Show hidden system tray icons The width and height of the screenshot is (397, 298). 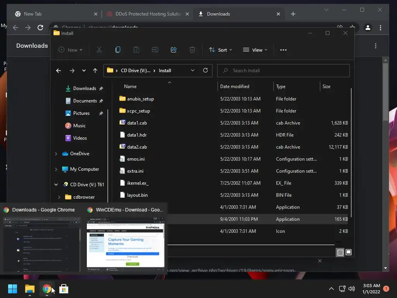click(x=331, y=289)
